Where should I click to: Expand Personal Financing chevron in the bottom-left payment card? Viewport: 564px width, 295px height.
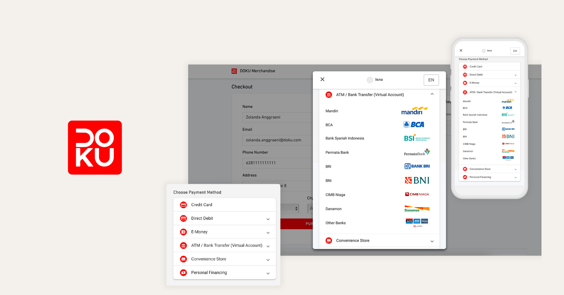268,273
